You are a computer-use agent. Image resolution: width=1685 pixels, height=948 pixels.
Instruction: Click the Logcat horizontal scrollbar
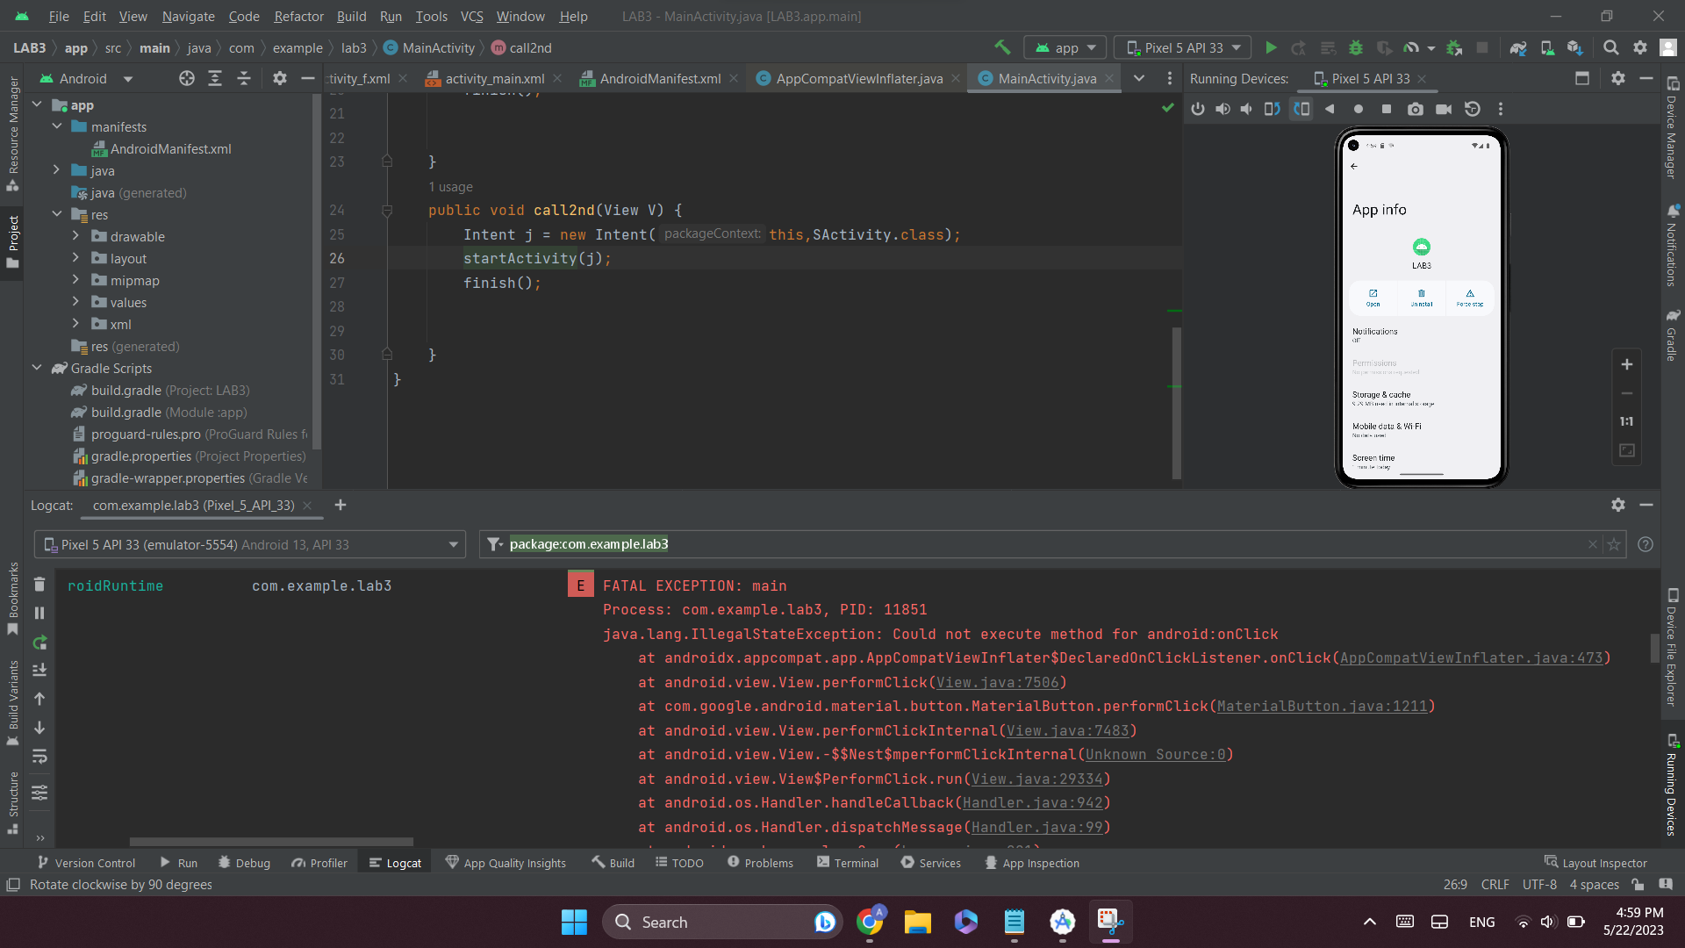(x=271, y=841)
